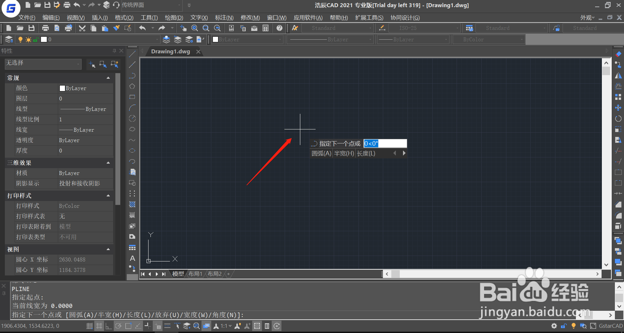Screen dimensions: 624x333
Task: Open the Print Preview tool
Action: 57,28
